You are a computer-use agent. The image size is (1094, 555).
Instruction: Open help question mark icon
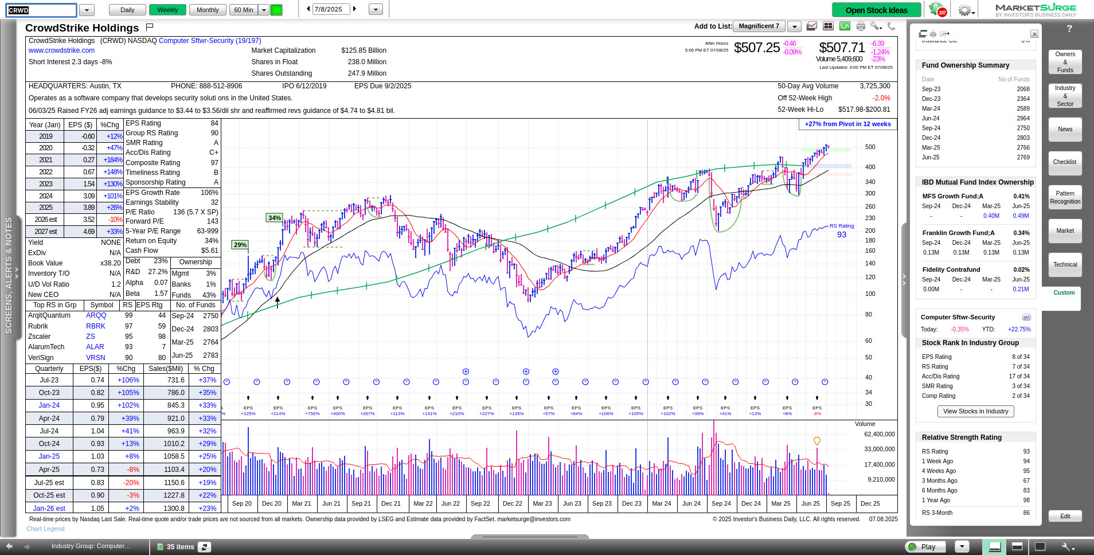point(1069,29)
